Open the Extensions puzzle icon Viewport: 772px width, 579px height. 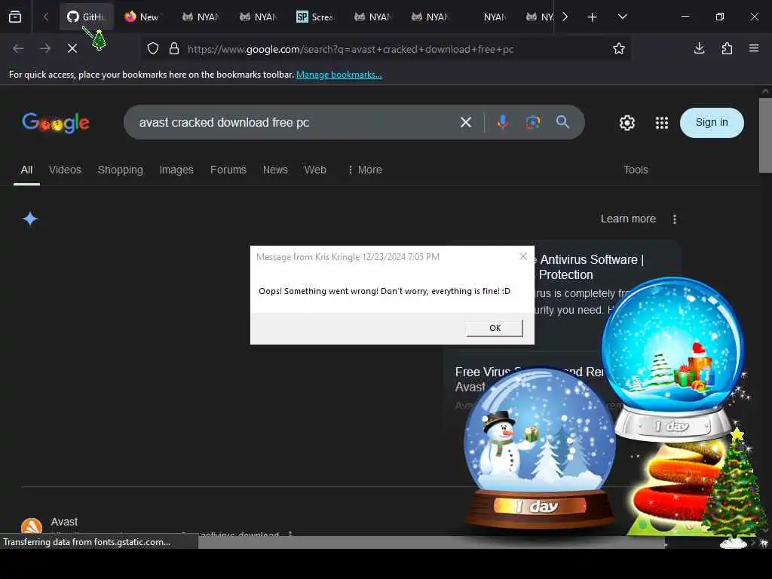pyautogui.click(x=727, y=48)
